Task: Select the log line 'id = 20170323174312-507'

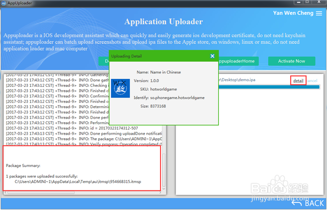Action: click(72, 128)
